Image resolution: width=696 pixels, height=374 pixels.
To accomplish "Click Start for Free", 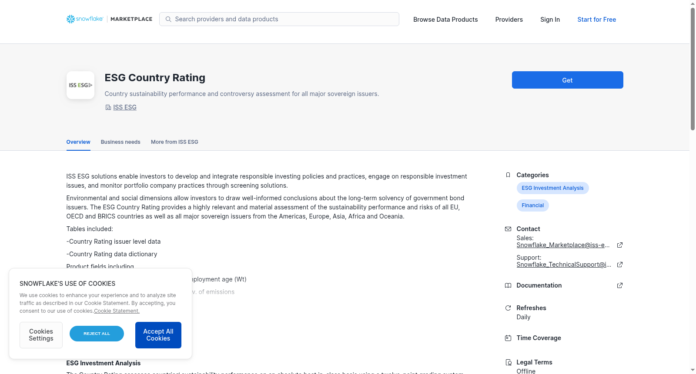I will [596, 20].
